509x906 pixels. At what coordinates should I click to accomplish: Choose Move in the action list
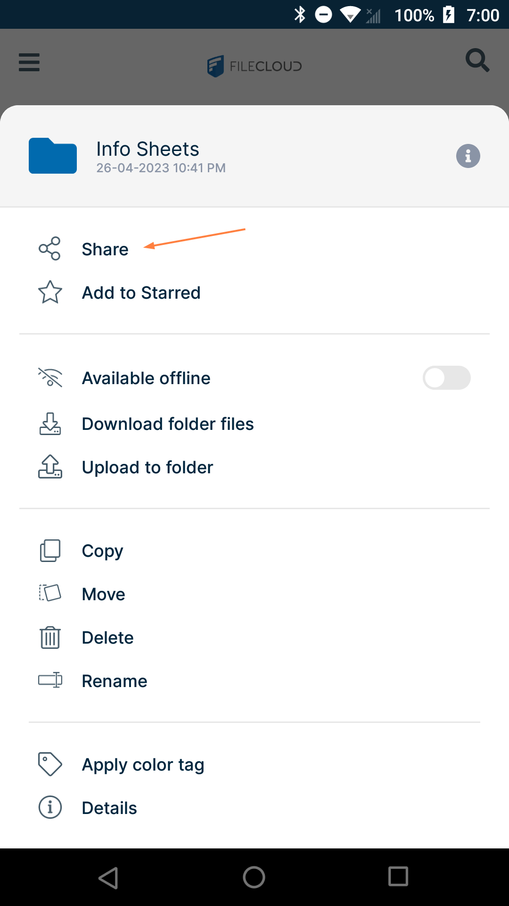[103, 594]
